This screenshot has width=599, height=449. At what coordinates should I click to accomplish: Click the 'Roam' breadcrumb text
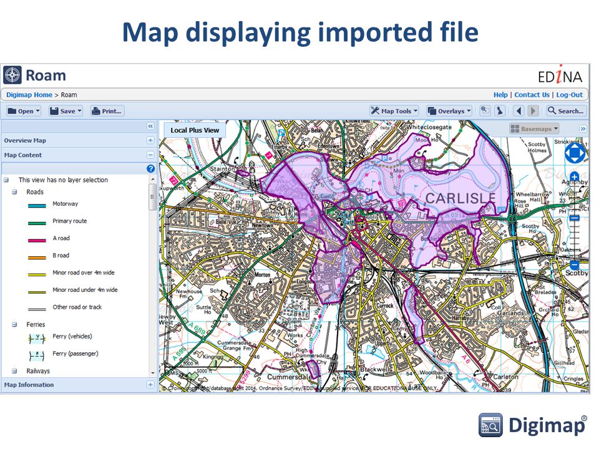click(x=69, y=95)
